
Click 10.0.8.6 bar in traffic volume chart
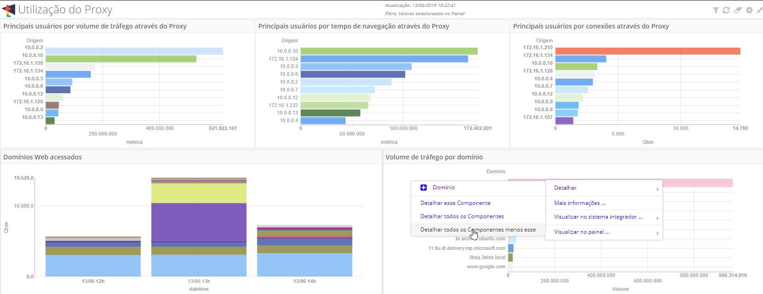(x=58, y=90)
